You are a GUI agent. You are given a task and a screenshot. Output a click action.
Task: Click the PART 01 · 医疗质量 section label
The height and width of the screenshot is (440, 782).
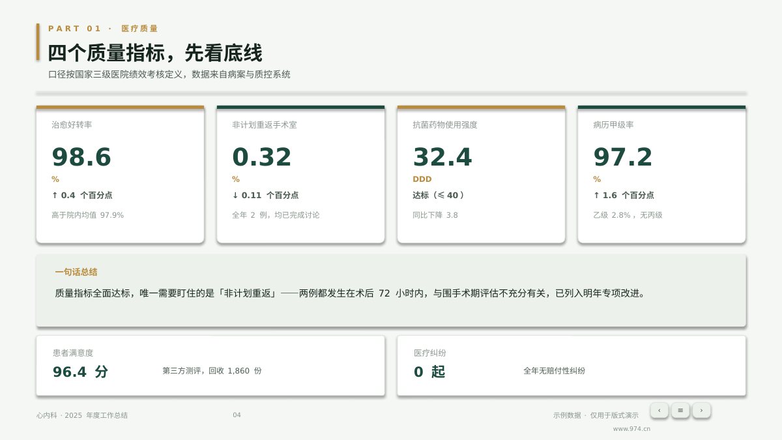[103, 29]
